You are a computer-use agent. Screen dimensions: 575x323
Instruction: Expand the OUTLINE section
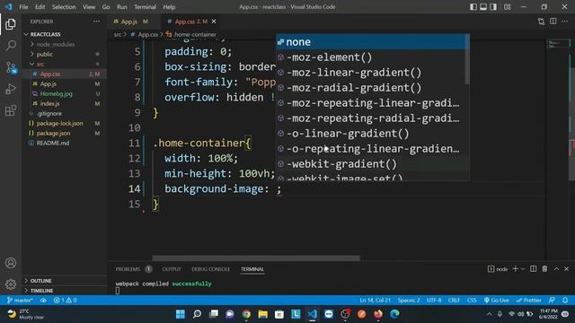point(64,281)
